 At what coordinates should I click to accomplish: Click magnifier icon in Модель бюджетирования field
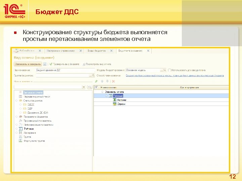(165, 70)
